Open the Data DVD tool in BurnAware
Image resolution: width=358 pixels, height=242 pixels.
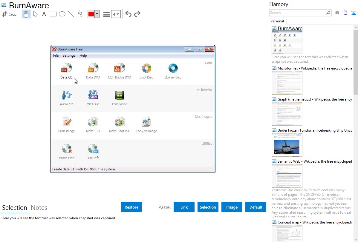tap(93, 71)
